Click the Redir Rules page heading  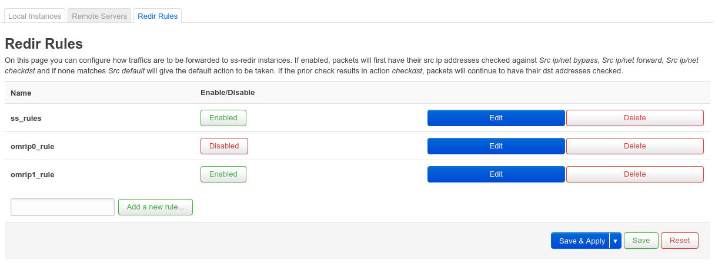pyautogui.click(x=44, y=44)
